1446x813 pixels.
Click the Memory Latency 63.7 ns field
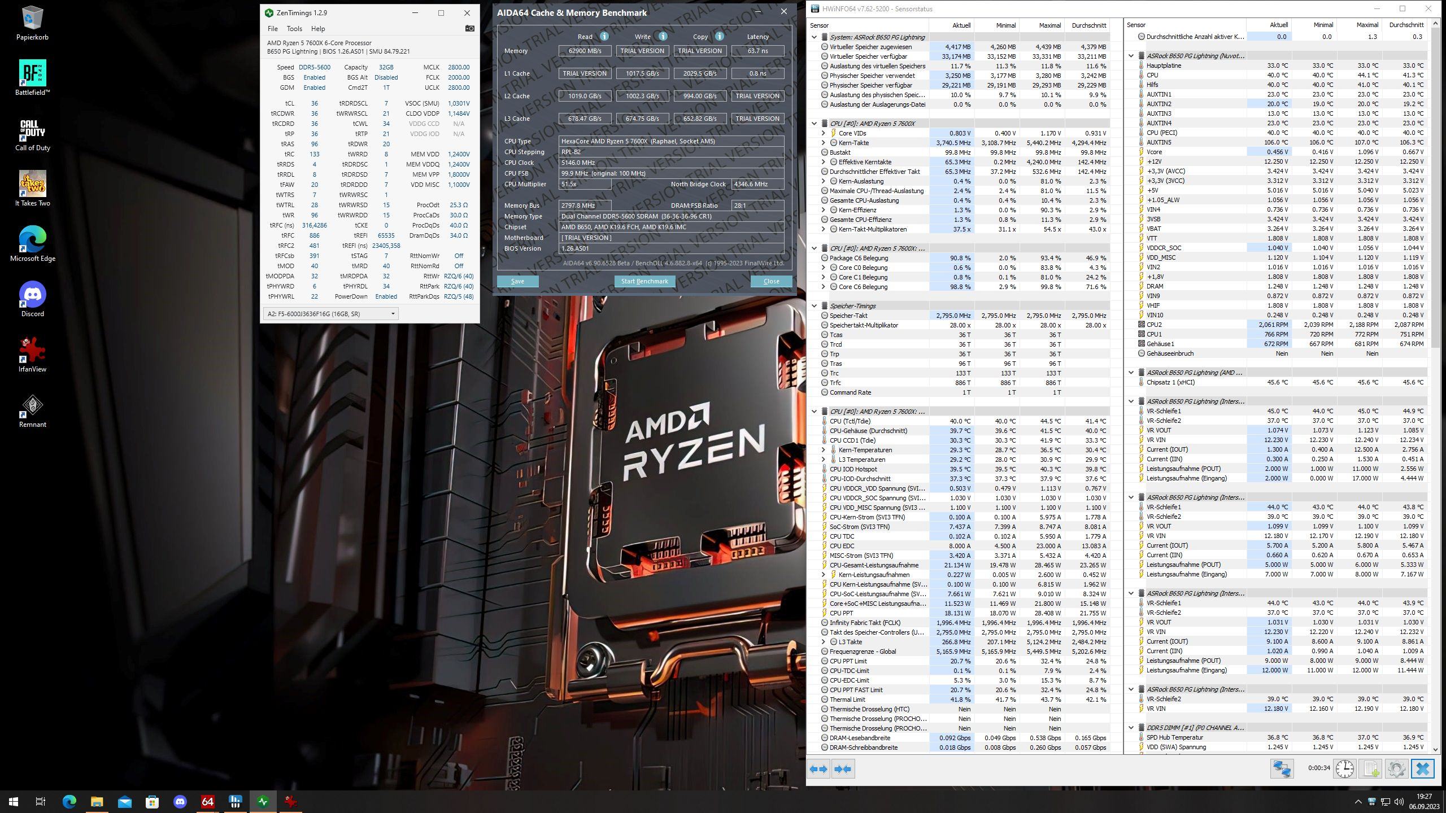click(757, 51)
